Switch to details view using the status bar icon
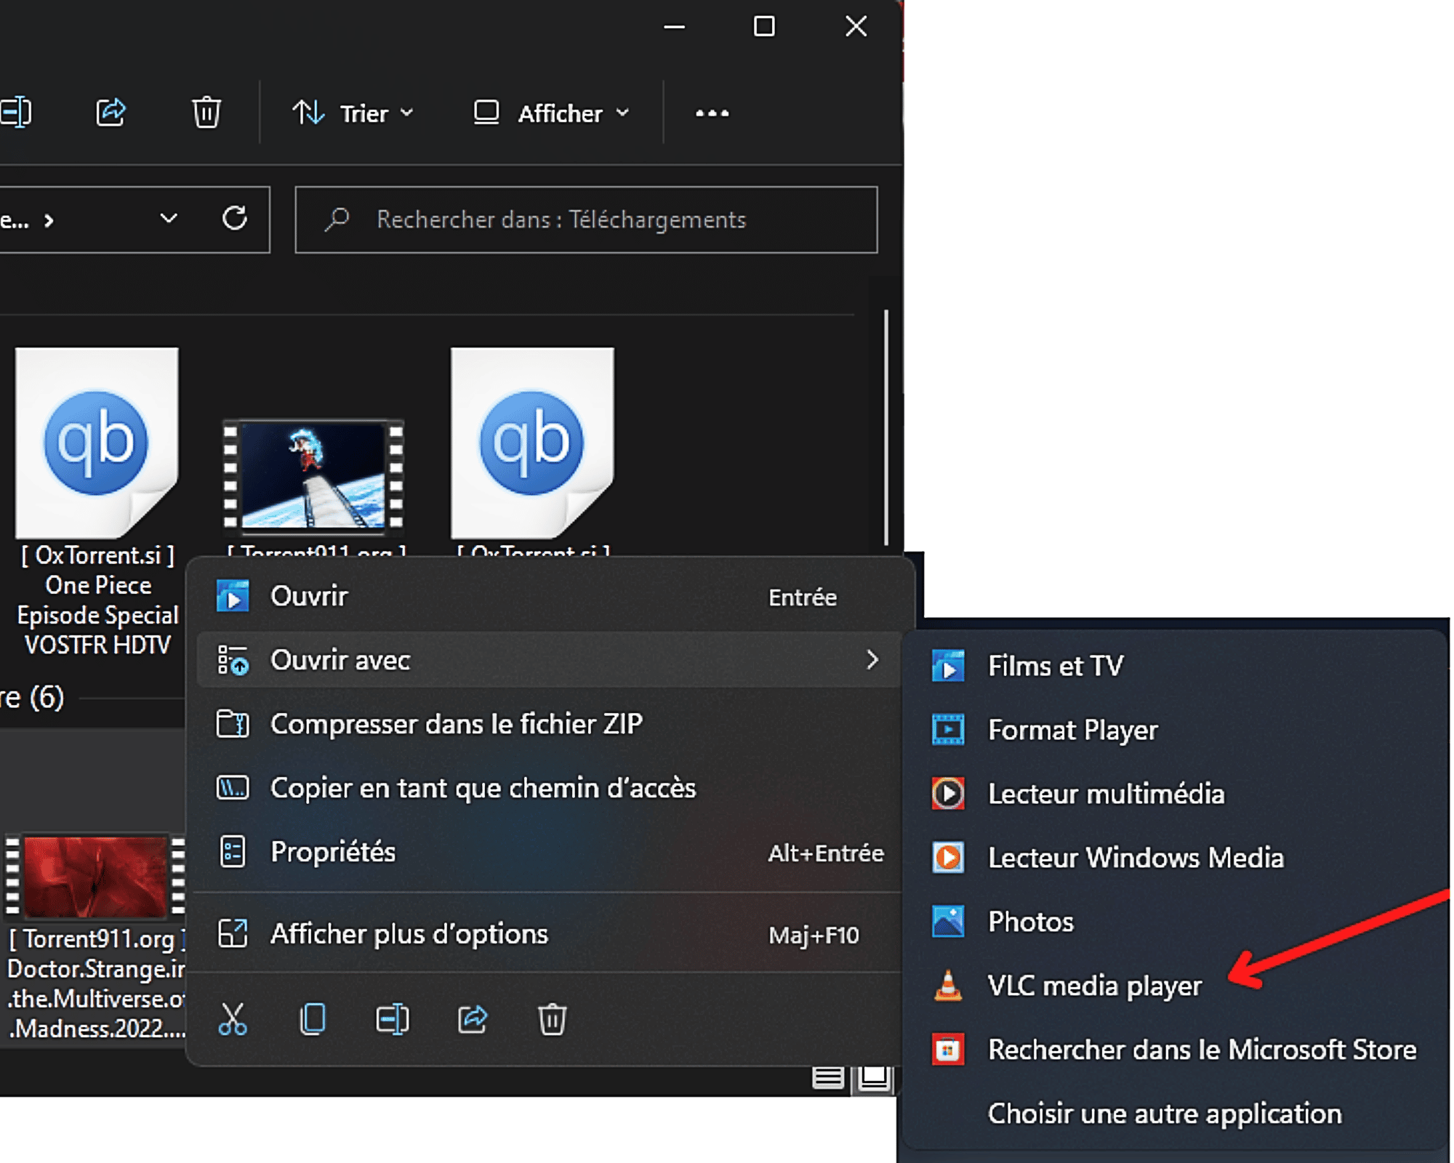This screenshot has width=1454, height=1163. point(827,1077)
